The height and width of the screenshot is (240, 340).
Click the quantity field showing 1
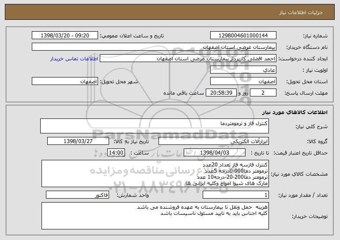tap(236, 195)
